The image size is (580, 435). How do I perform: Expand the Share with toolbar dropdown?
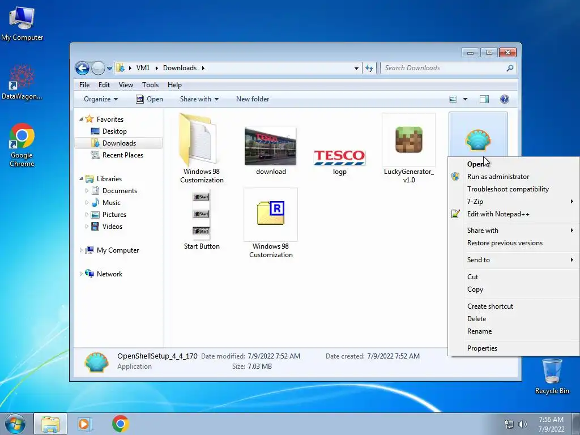click(x=199, y=99)
